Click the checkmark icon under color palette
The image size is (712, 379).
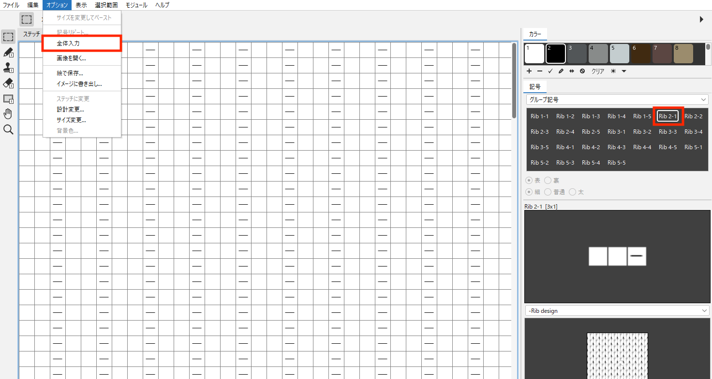pos(550,71)
